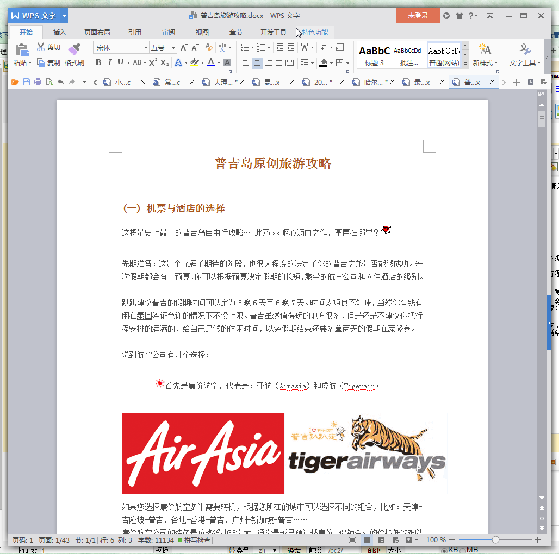Switch to 审阅 tab

point(169,33)
